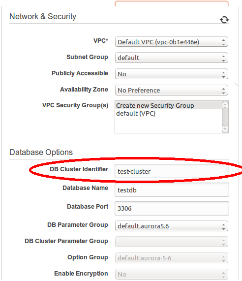Focus the Database Port field
The height and width of the screenshot is (281, 242).
pyautogui.click(x=172, y=209)
